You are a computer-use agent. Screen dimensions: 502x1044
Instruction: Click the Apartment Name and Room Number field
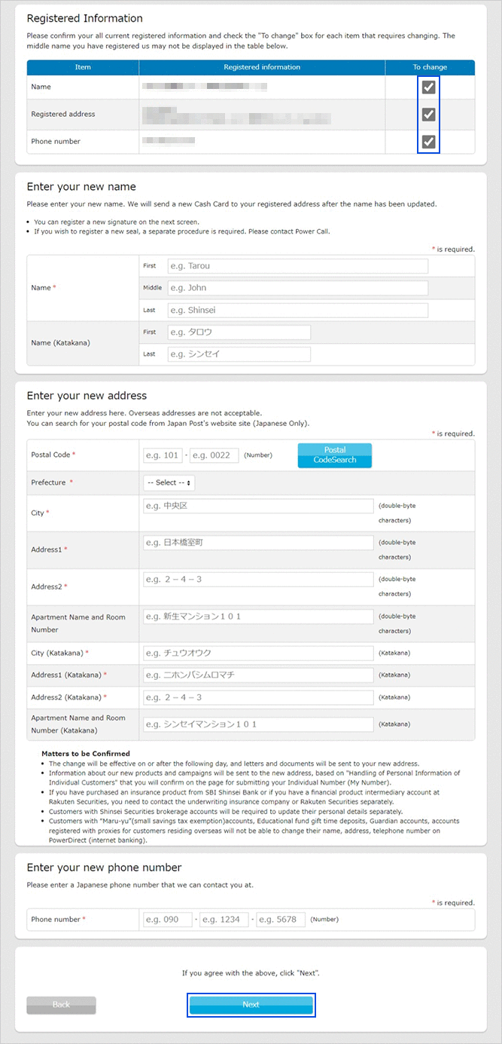coord(258,617)
